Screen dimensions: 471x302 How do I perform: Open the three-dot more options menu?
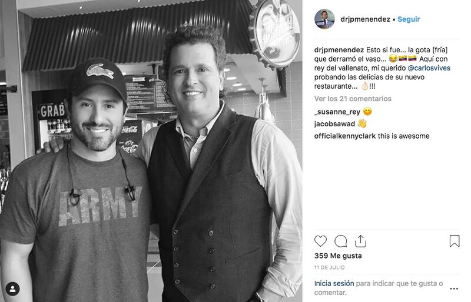[x=454, y=288]
